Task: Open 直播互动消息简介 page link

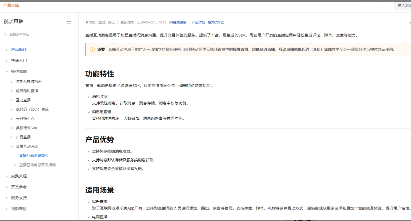Action: (34, 156)
